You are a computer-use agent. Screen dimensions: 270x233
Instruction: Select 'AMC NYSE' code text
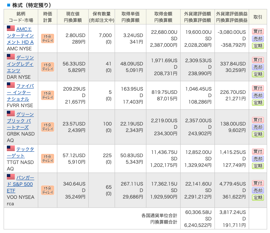pos(19,49)
